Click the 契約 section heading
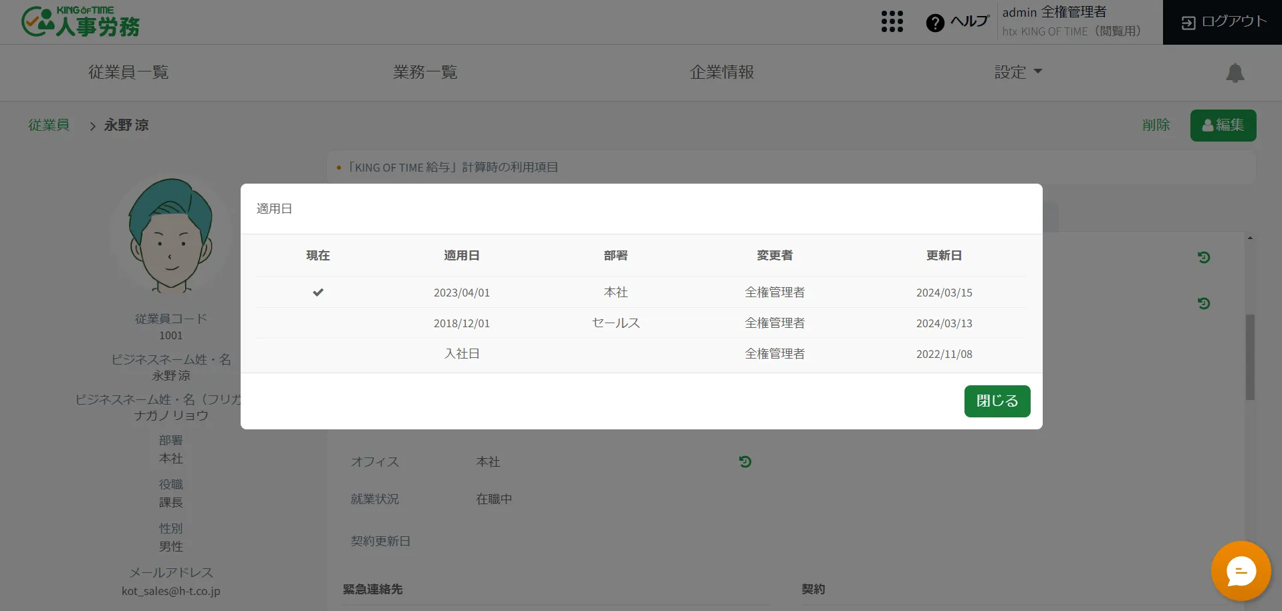The height and width of the screenshot is (611, 1282). coord(813,589)
